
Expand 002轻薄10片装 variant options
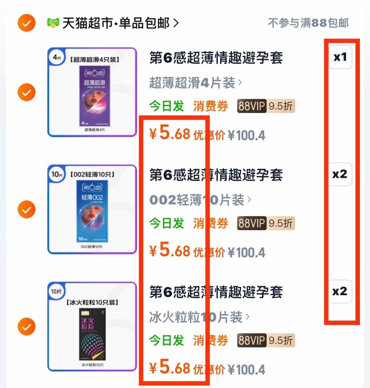pyautogui.click(x=200, y=200)
